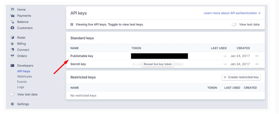Go to Events in Developers menu

point(22,82)
